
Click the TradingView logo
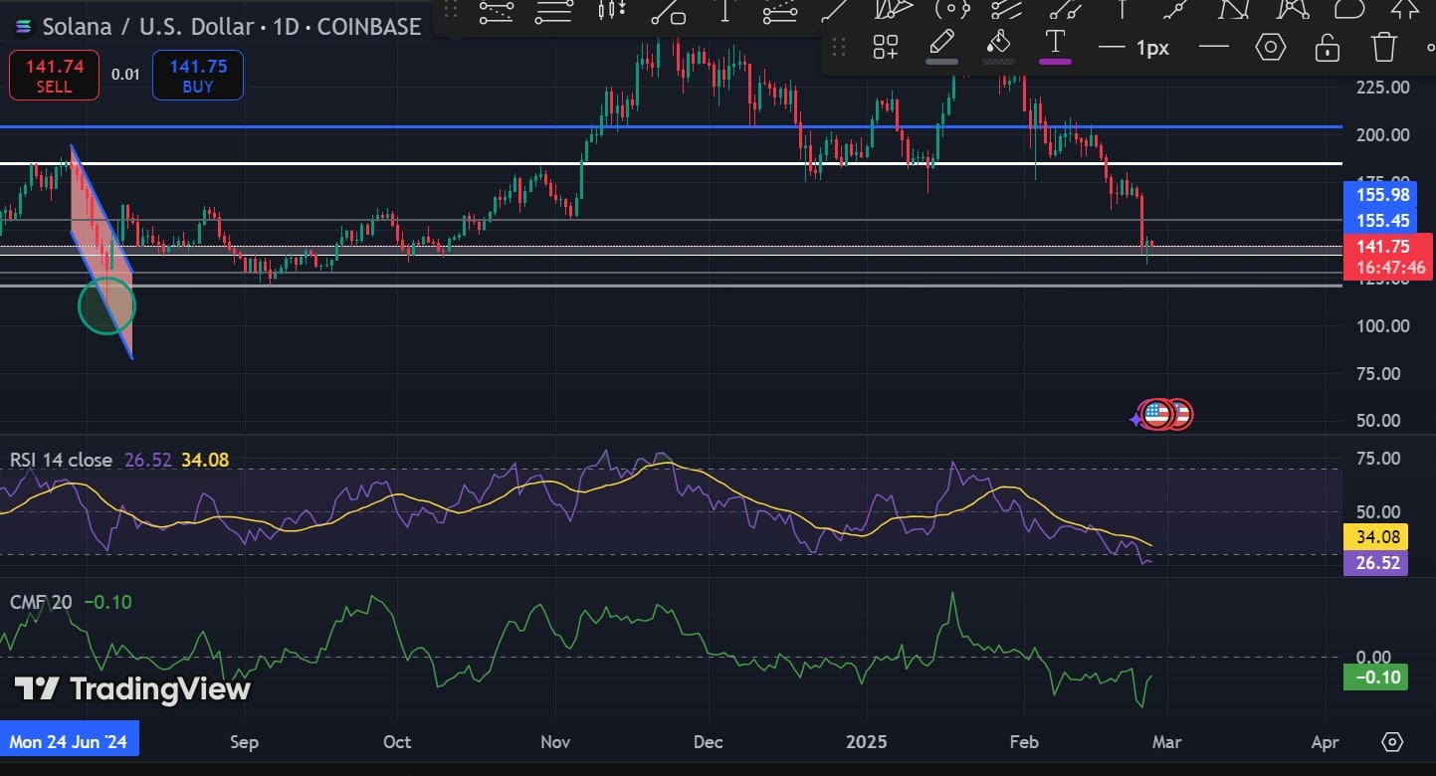[131, 687]
